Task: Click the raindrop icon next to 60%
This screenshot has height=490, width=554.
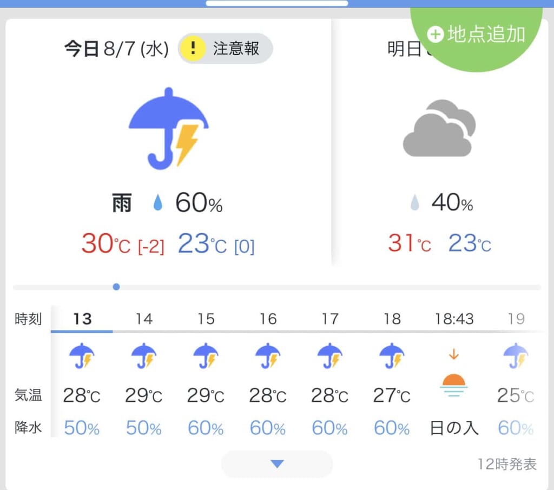Action: (x=159, y=202)
